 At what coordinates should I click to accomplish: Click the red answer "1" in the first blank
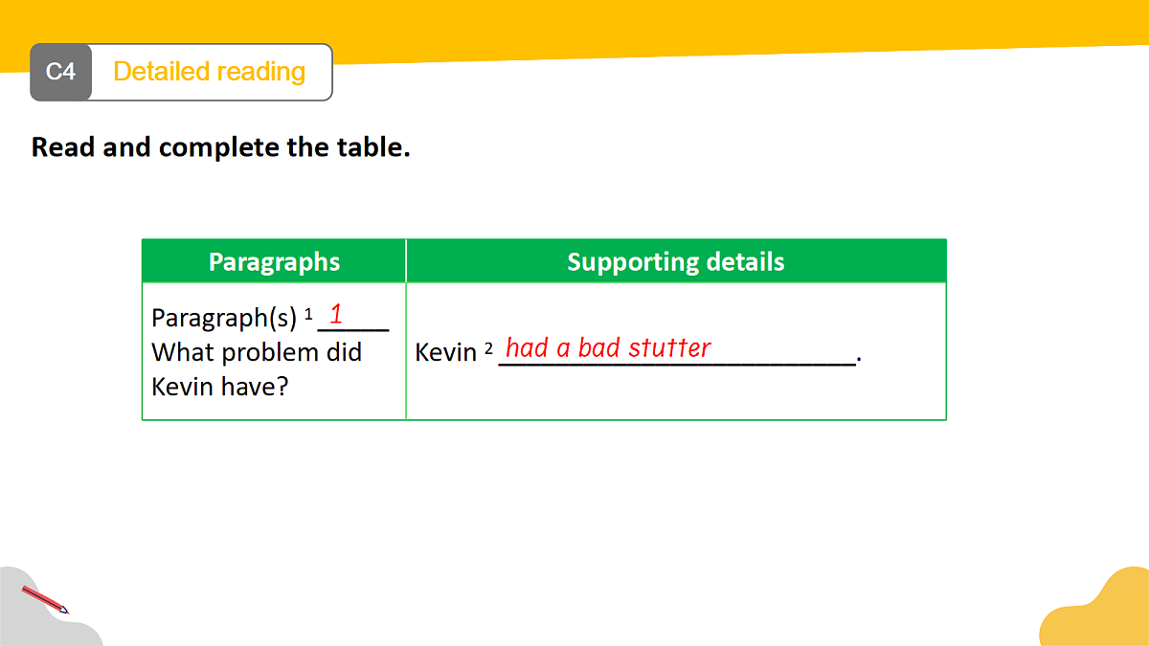click(337, 313)
